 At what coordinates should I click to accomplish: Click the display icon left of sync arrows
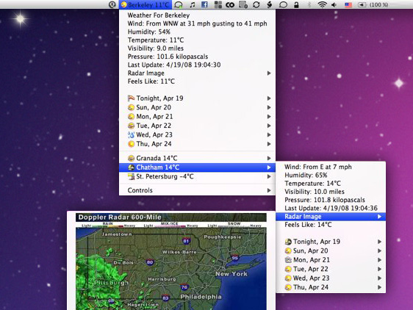243,4
